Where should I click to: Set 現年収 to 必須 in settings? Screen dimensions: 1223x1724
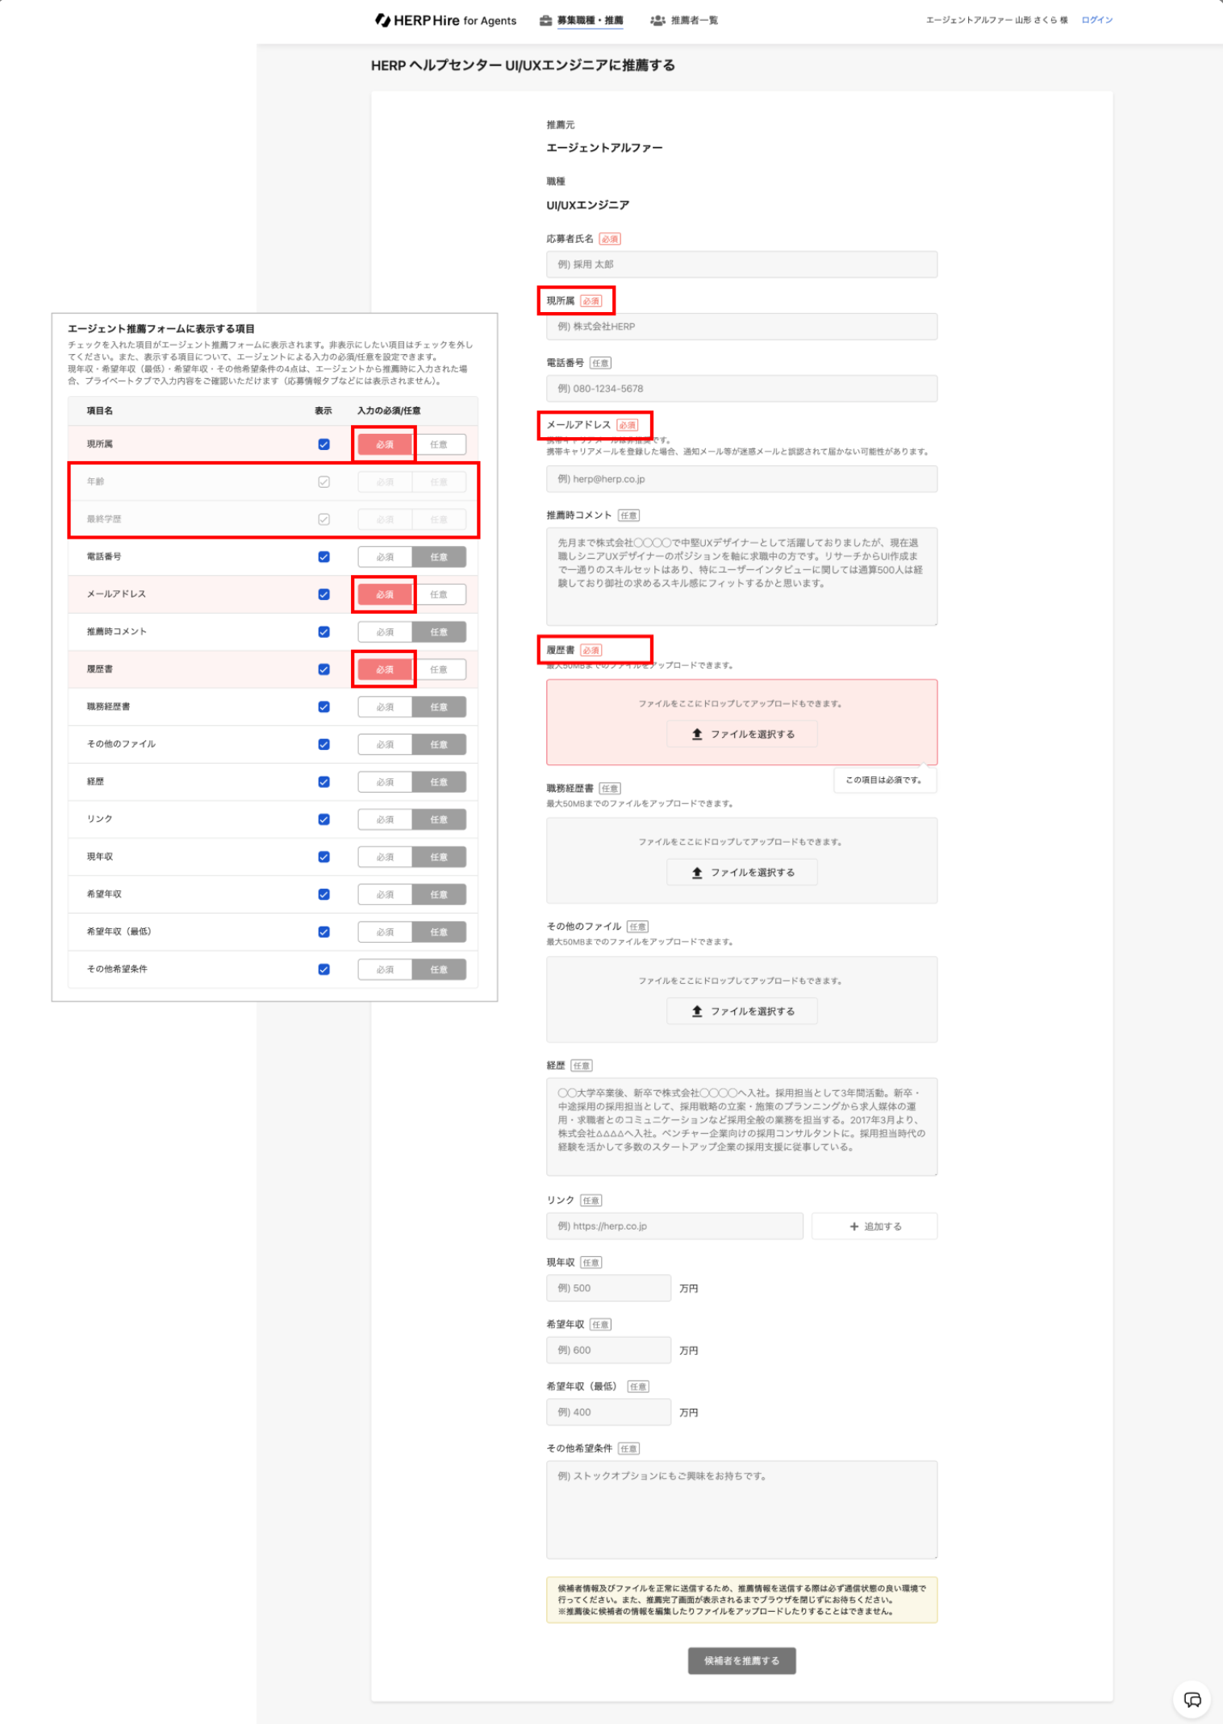point(385,856)
